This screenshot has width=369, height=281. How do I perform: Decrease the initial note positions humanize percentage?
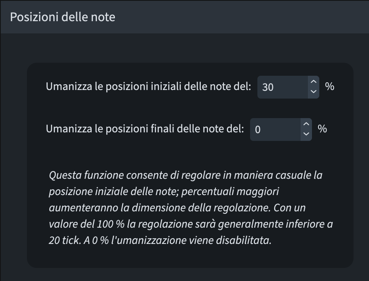[x=313, y=92]
